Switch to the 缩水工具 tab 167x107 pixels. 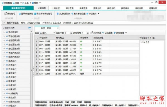70,8
